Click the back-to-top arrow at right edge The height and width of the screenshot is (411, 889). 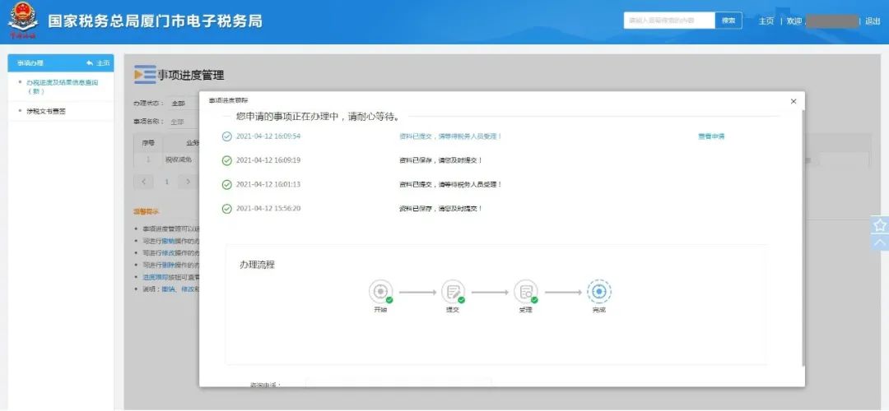879,242
